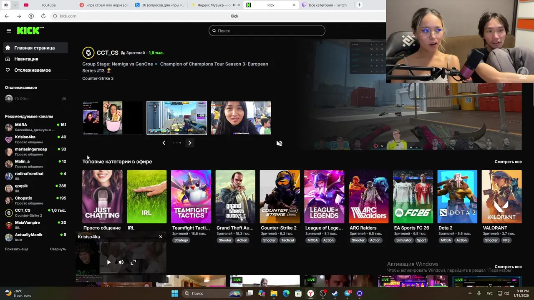Screen dimensions: 534x300
Task: Open rodinafromthai recommended channel
Action: pos(36,176)
